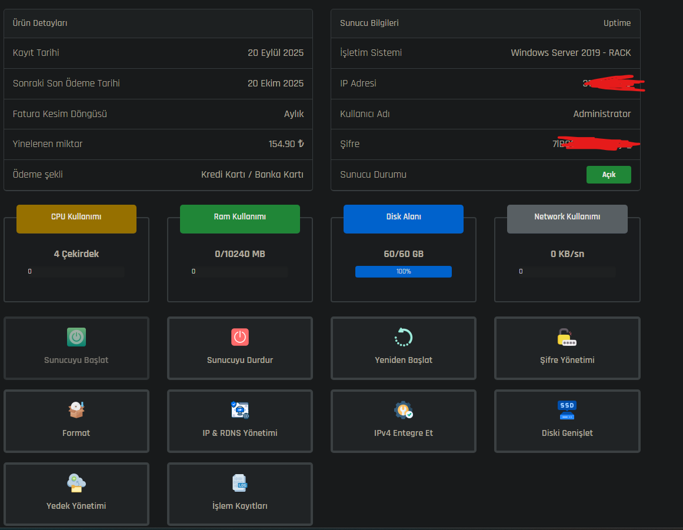Click the Ürün Detayları heading

tap(40, 23)
